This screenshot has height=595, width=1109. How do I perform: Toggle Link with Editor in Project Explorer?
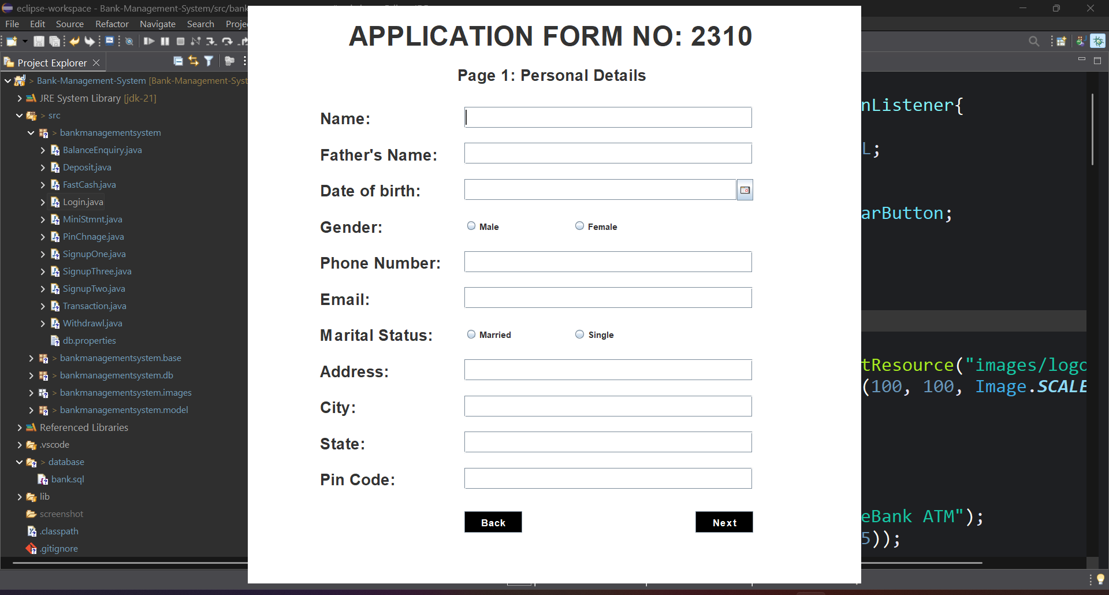[193, 61]
